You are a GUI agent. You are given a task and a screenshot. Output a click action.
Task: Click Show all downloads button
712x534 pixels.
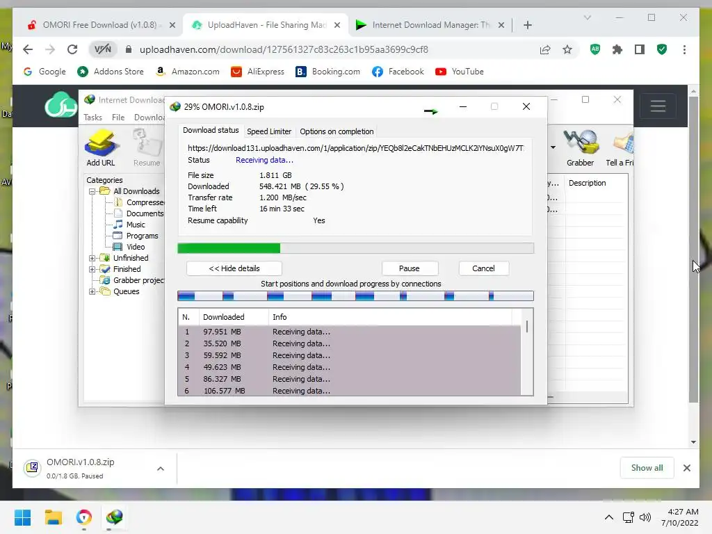coord(647,468)
